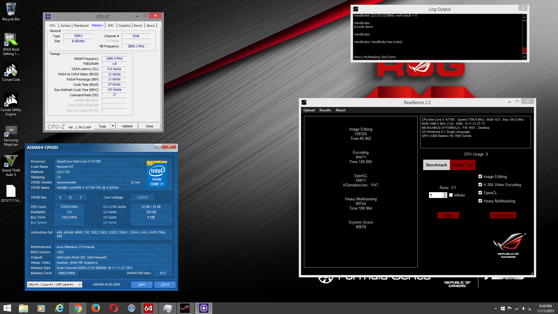Launch the media player taskbar icon
Viewport: 558px width, 314px height.
point(41,308)
